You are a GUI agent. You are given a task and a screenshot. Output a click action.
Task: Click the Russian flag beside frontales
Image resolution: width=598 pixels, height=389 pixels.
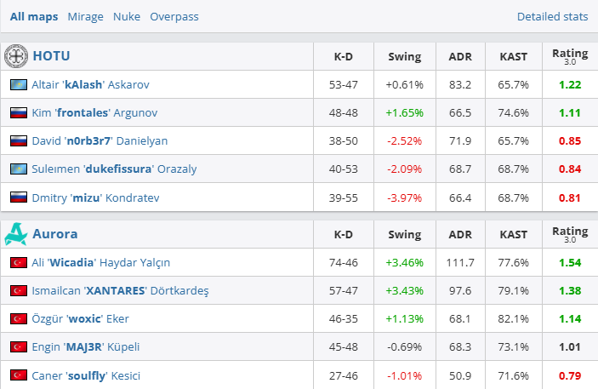pyautogui.click(x=18, y=113)
